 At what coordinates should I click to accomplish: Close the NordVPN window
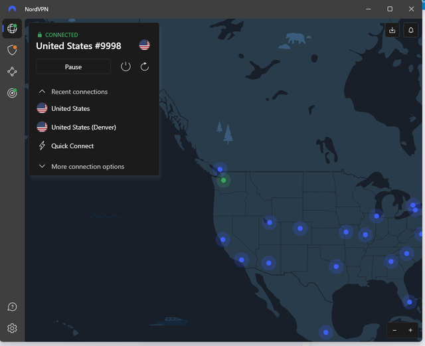412,9
